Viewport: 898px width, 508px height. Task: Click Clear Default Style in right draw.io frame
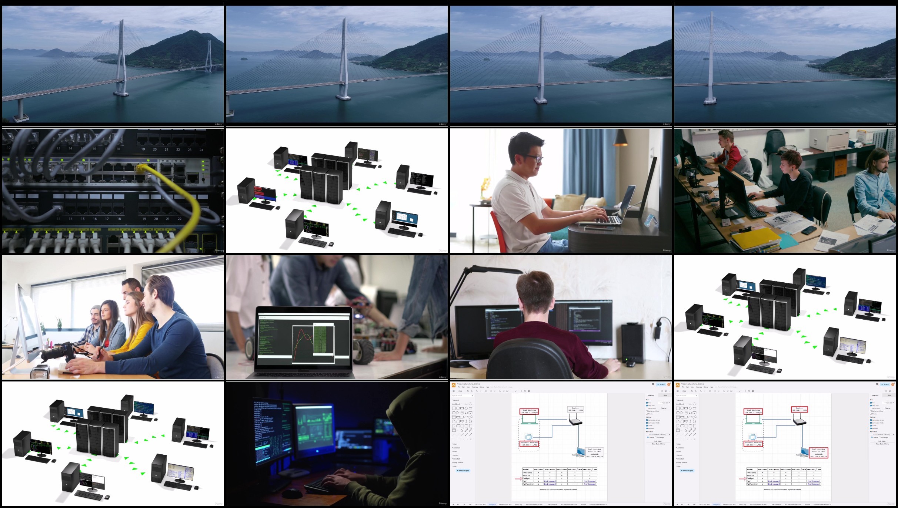pos(882,444)
